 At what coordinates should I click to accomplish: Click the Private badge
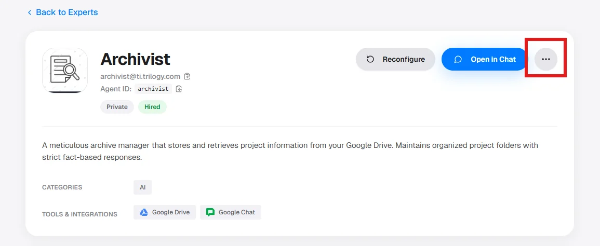click(x=117, y=107)
